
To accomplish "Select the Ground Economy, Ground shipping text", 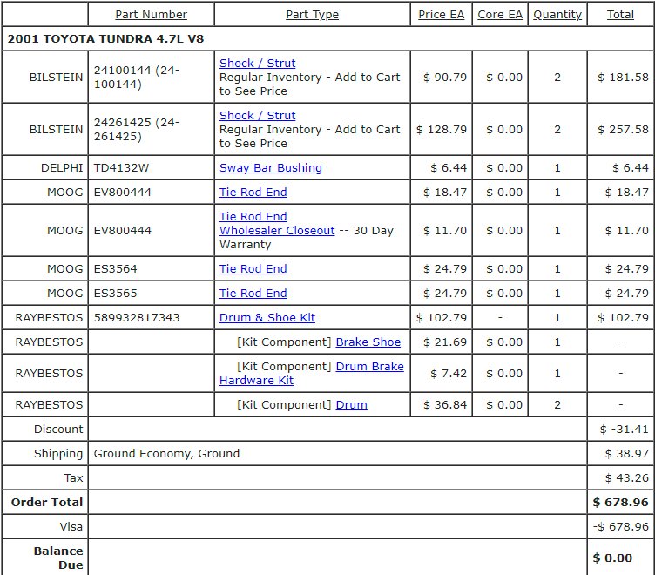I will point(166,453).
